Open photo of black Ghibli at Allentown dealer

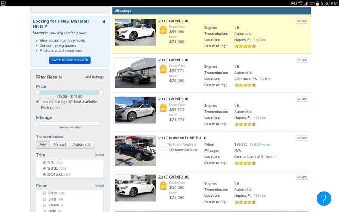point(135,73)
